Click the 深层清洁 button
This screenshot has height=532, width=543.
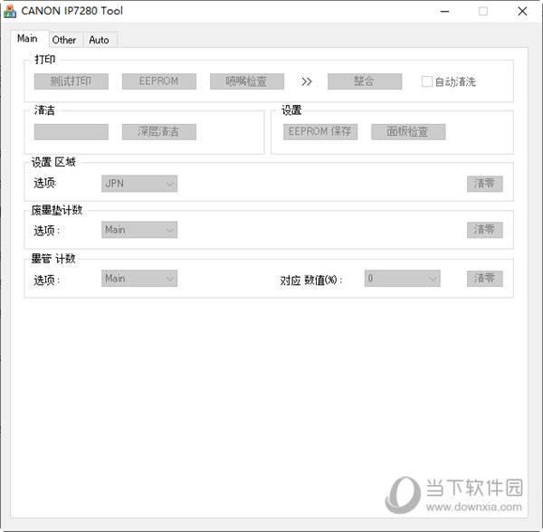(159, 132)
